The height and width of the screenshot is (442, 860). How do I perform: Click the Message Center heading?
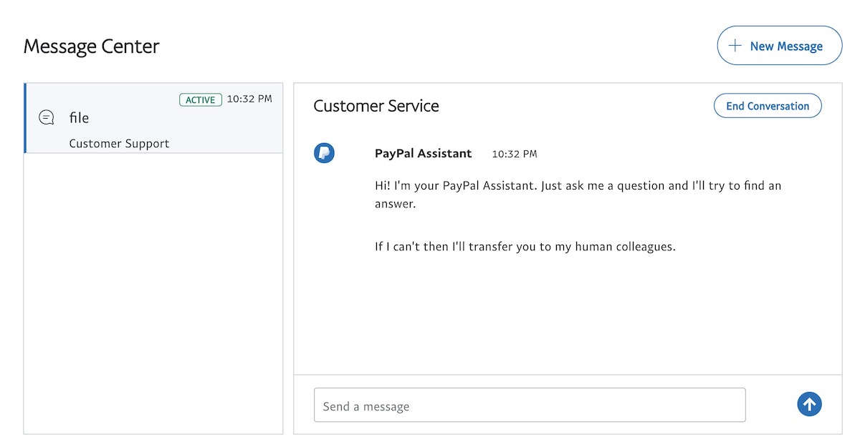(91, 46)
